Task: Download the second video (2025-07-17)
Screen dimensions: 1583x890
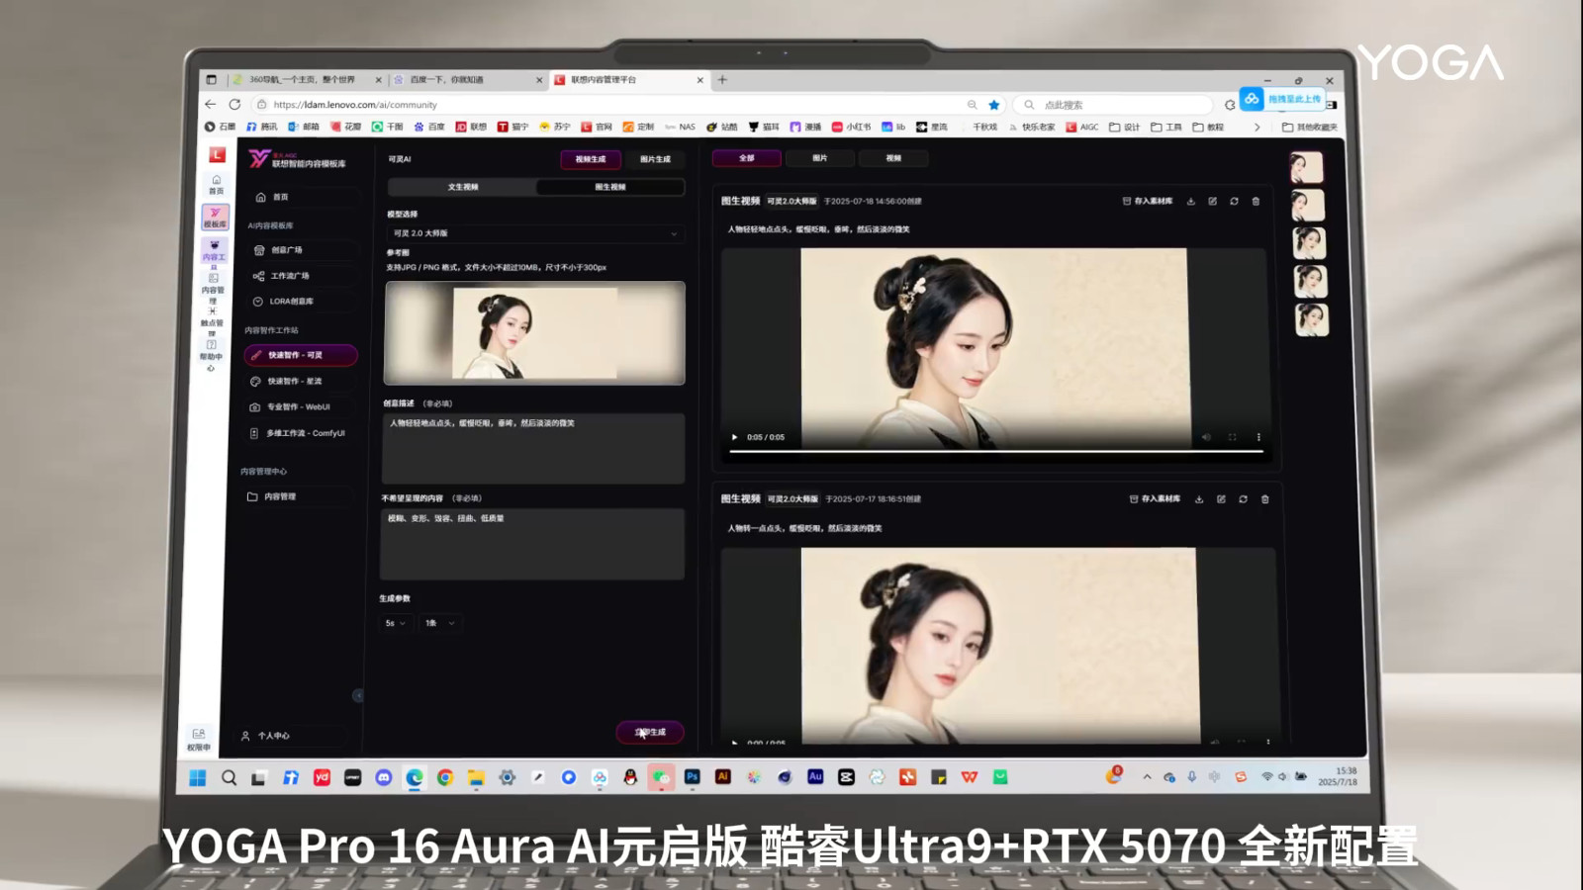Action: 1199,499
